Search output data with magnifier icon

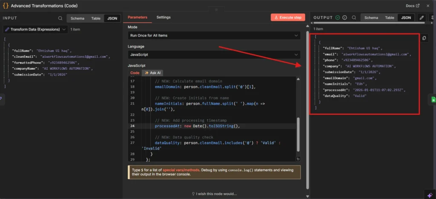(x=354, y=17)
